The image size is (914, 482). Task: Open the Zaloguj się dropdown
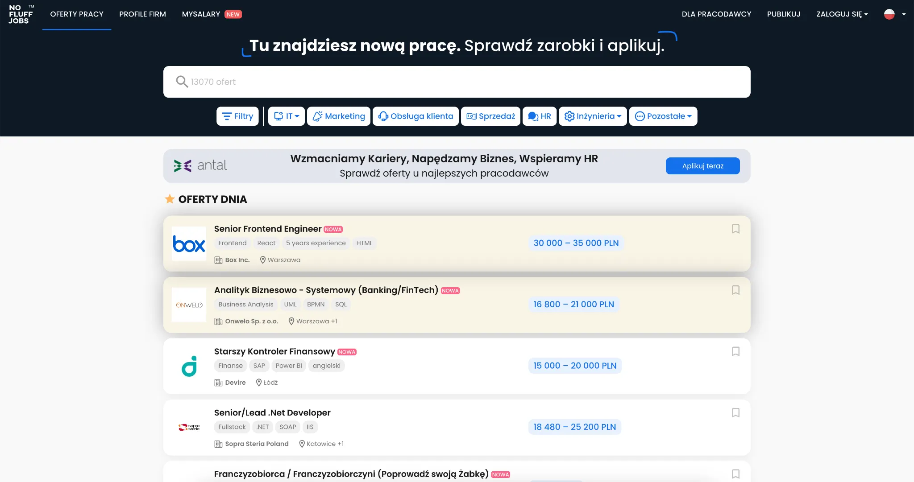(x=842, y=14)
